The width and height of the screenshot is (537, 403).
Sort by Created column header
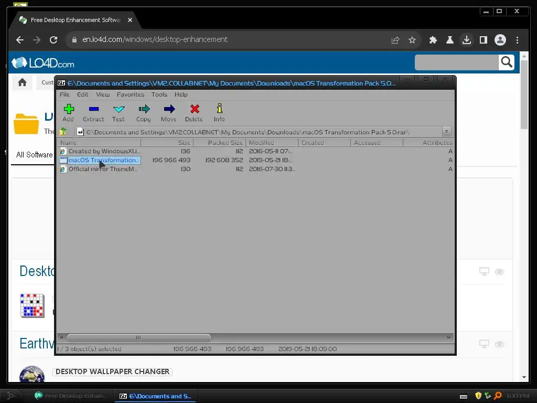coord(325,143)
